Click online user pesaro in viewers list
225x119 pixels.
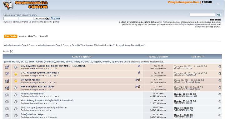point(60,62)
